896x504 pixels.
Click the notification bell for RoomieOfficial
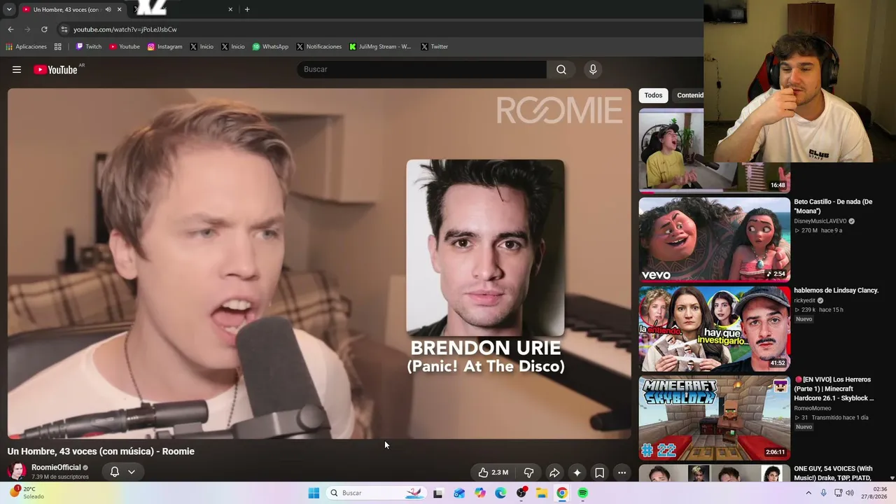[x=115, y=472]
